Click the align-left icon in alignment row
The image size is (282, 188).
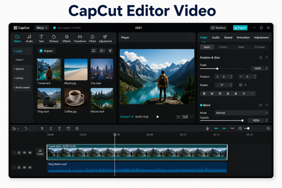204,94
